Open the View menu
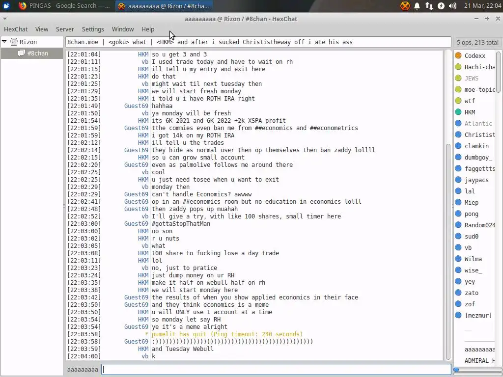This screenshot has width=503, height=377. 42,29
